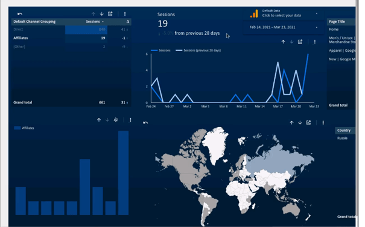Select the Apparel | Google page row
The height and width of the screenshot is (227, 365).
[x=342, y=51]
